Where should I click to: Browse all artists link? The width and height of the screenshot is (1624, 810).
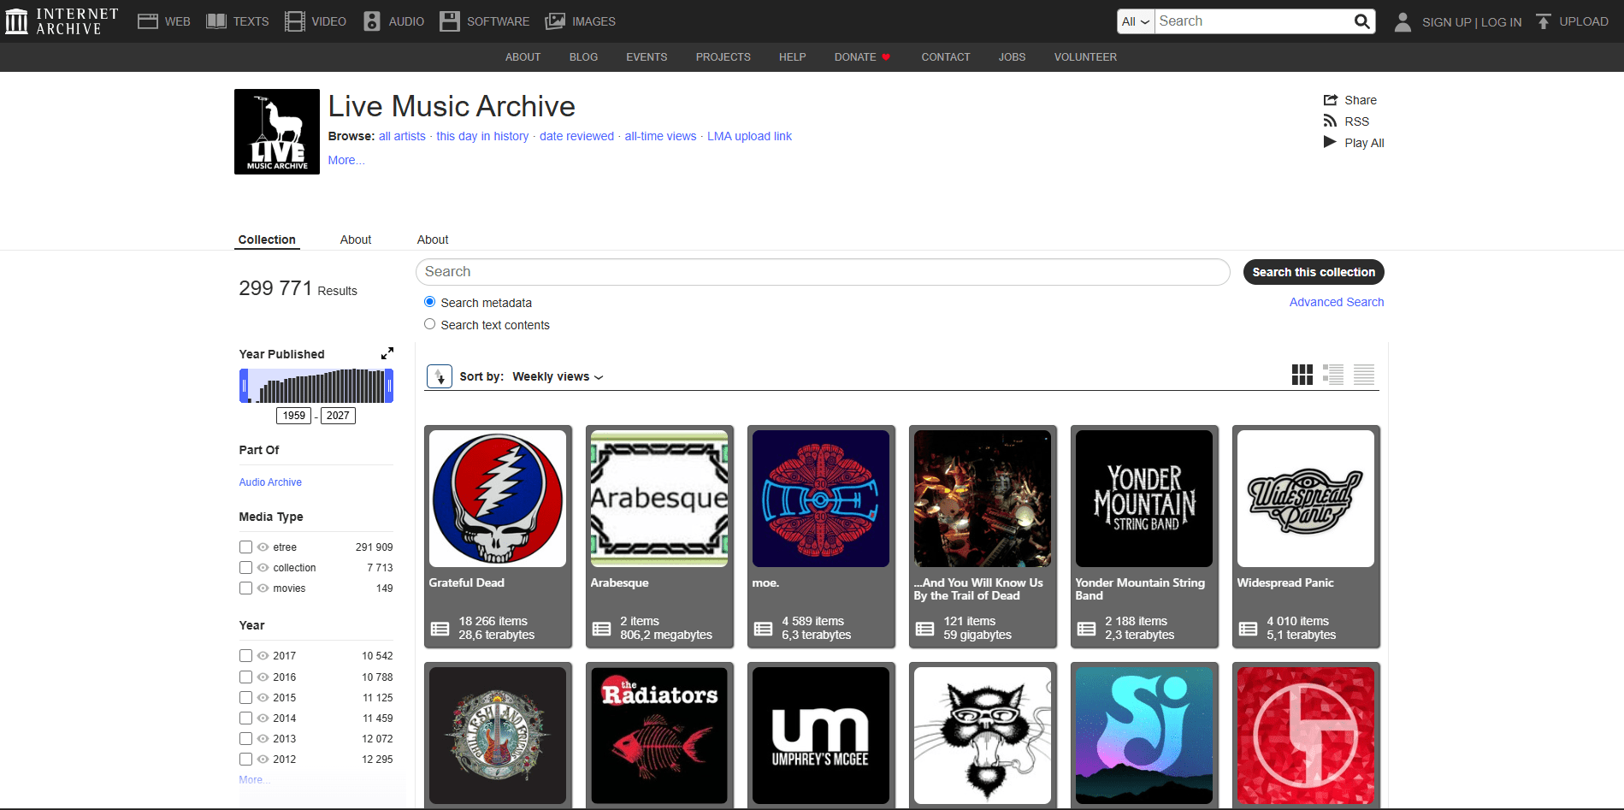[x=402, y=136]
